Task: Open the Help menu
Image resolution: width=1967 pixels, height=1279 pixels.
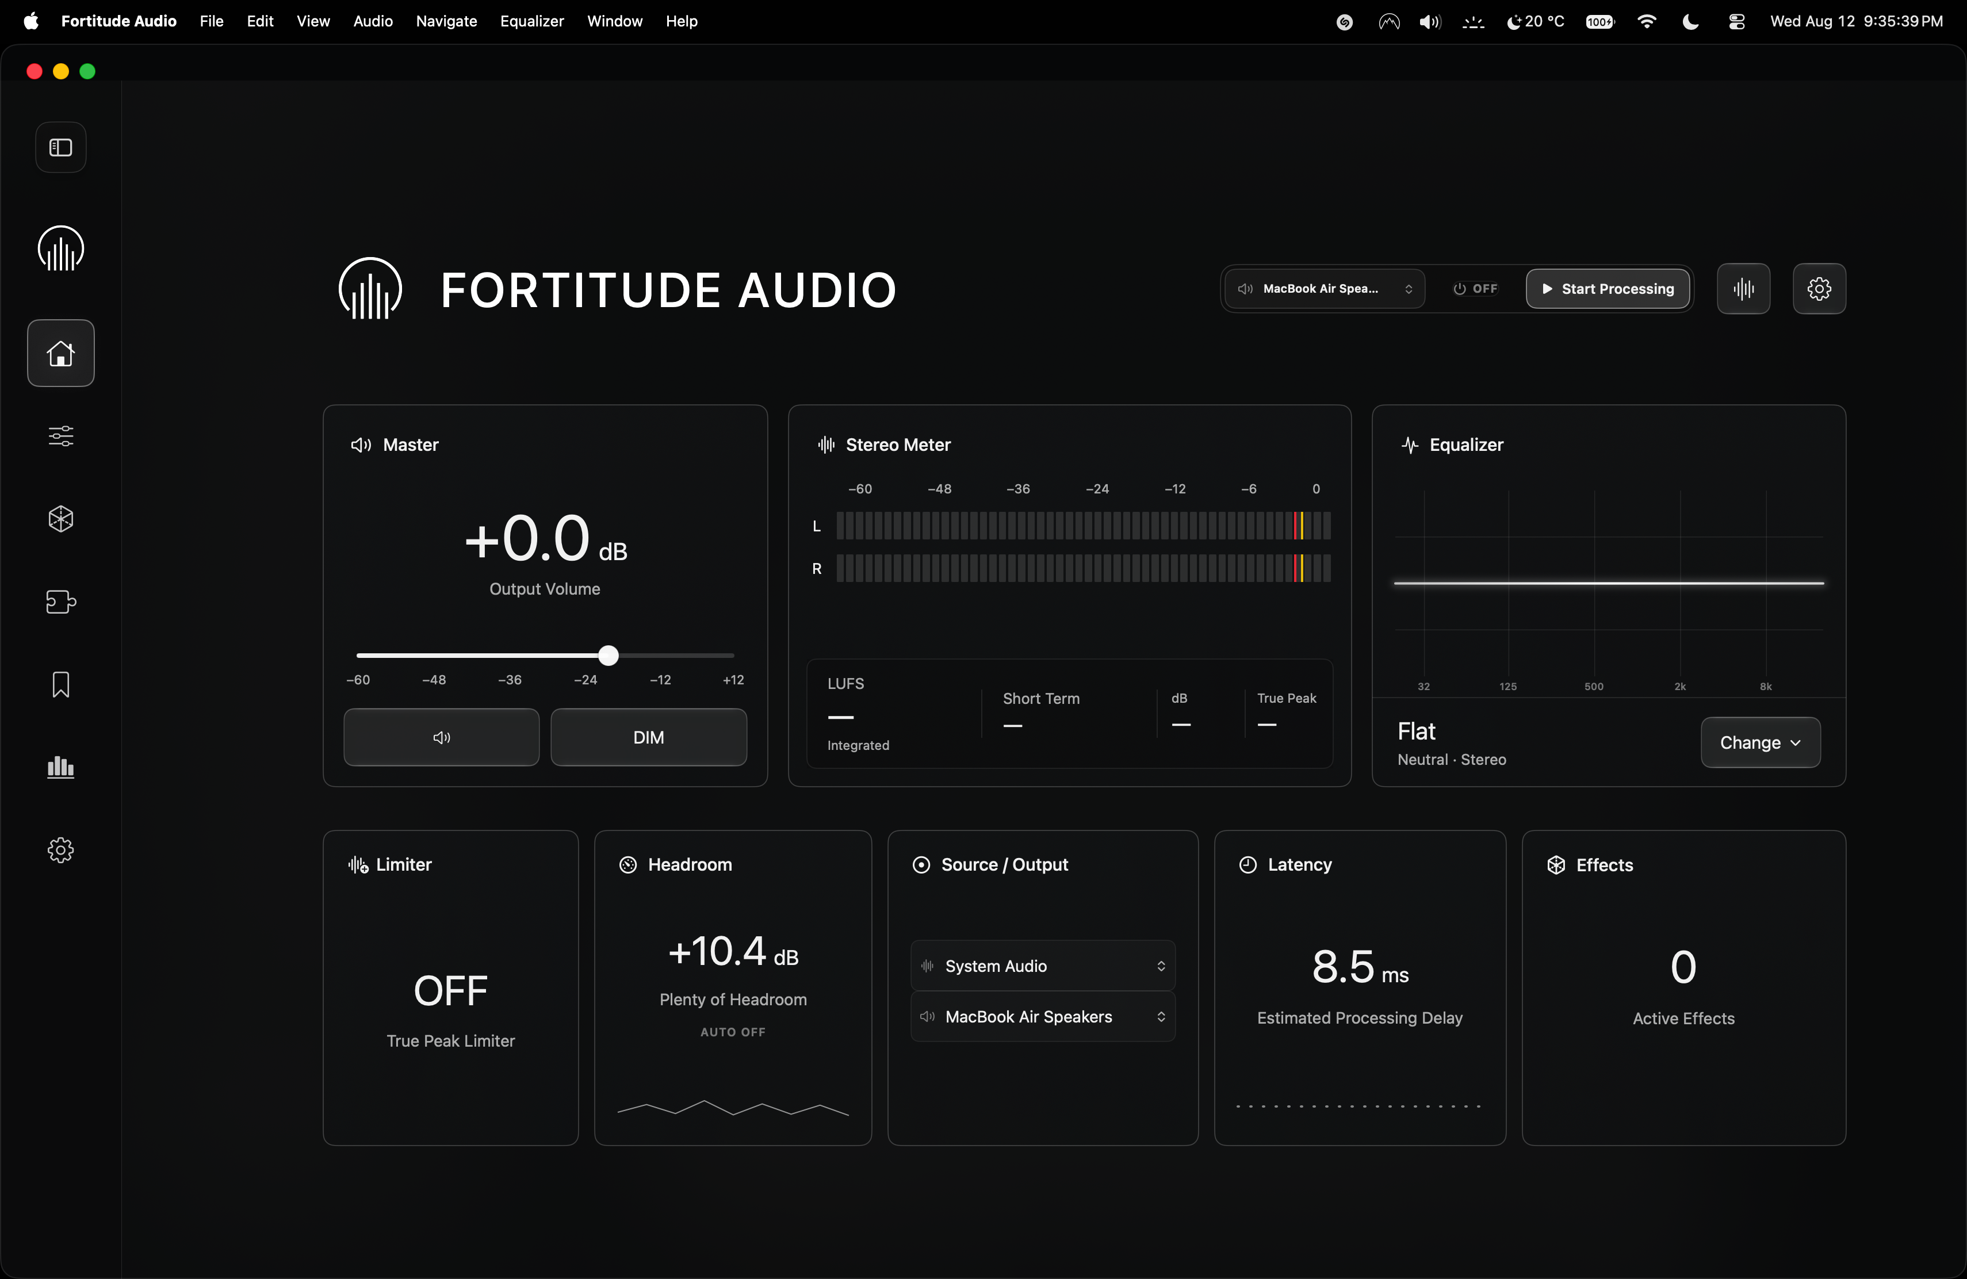Action: tap(681, 21)
